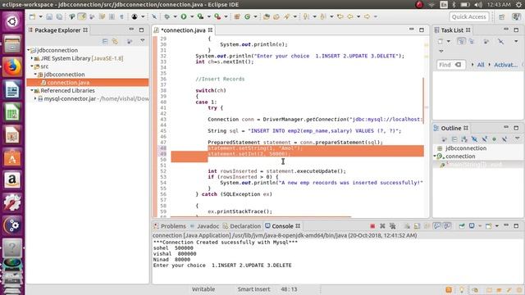Collapse the src folder node
Screen dimensions: 525x295
(x=32, y=66)
